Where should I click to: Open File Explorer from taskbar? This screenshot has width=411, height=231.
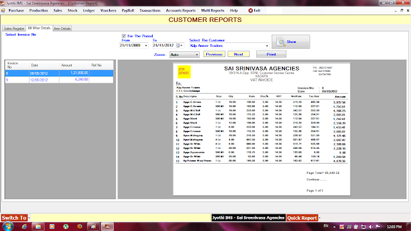(39, 227)
